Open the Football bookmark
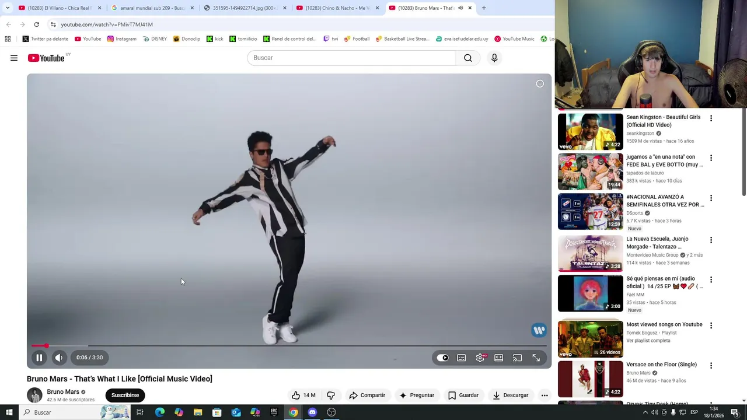747x420 pixels. point(357,39)
